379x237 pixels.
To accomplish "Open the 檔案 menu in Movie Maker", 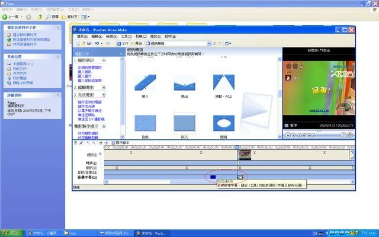I will tap(82, 36).
